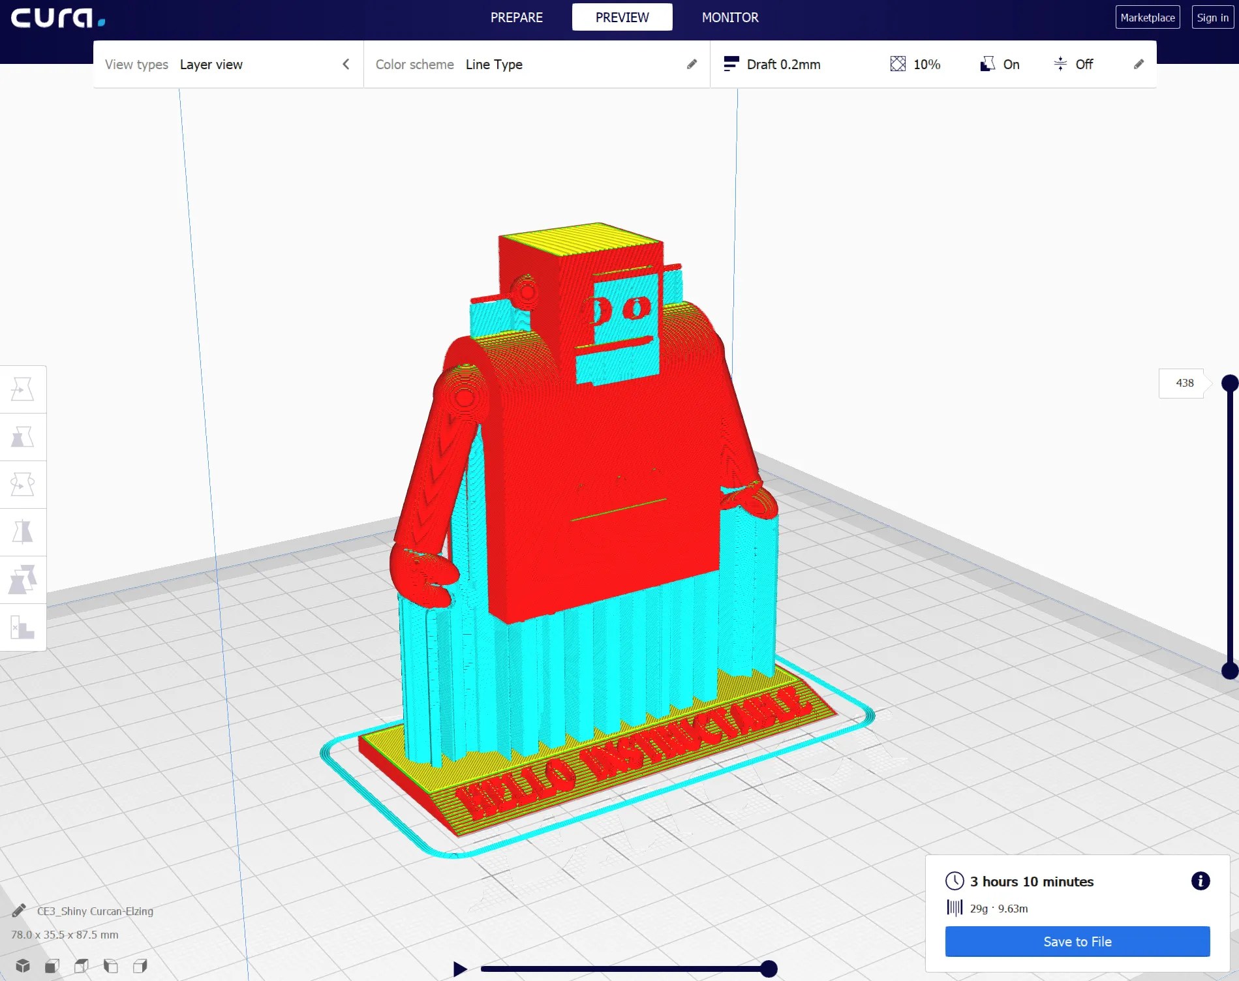Viewport: 1239px width, 981px height.
Task: Switch to front view orientation icon
Action: pyautogui.click(x=52, y=966)
